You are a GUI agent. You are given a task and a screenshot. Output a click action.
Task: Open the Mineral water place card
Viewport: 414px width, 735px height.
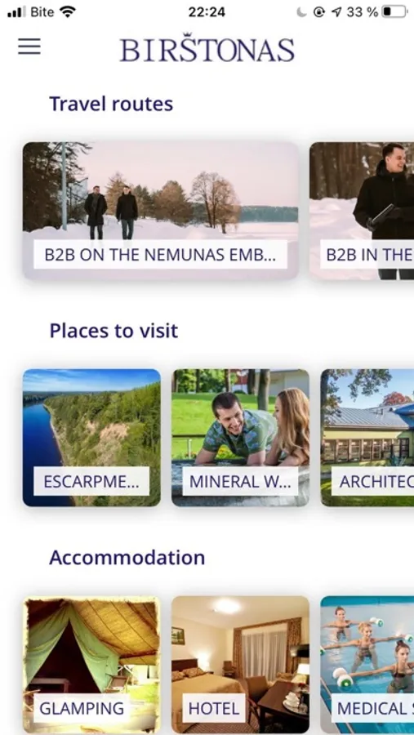[x=241, y=438]
